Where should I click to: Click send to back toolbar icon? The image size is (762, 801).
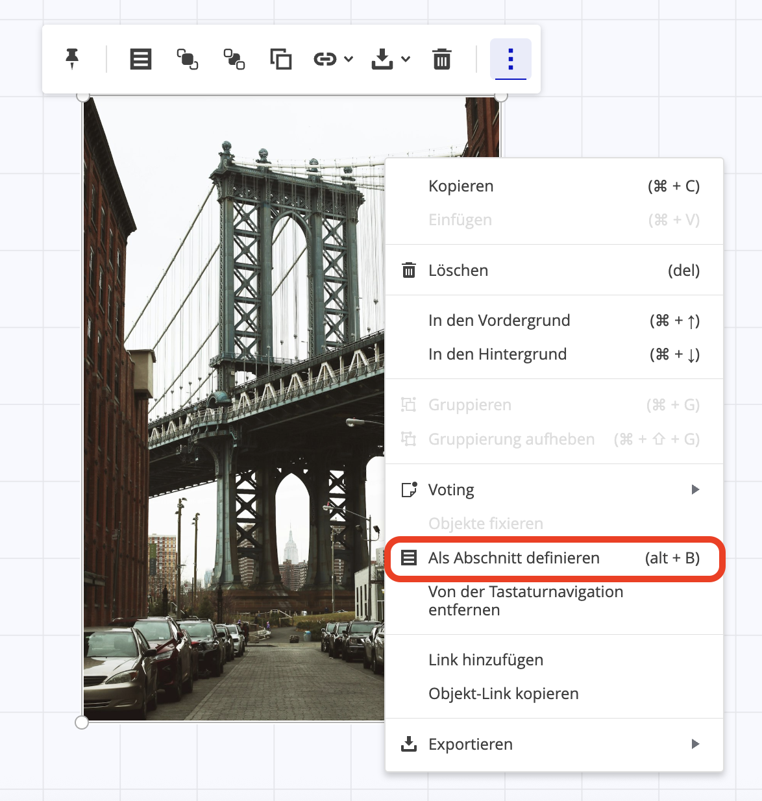point(234,59)
